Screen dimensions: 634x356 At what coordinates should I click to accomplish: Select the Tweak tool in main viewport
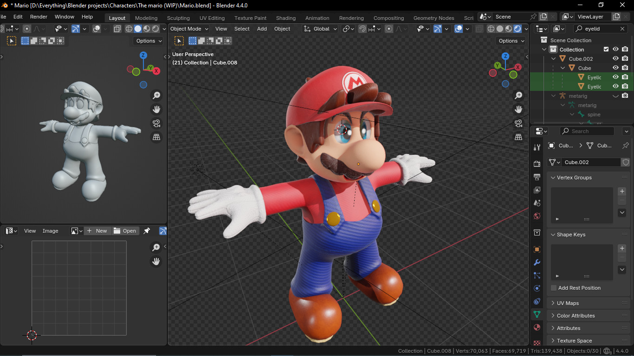coord(179,41)
